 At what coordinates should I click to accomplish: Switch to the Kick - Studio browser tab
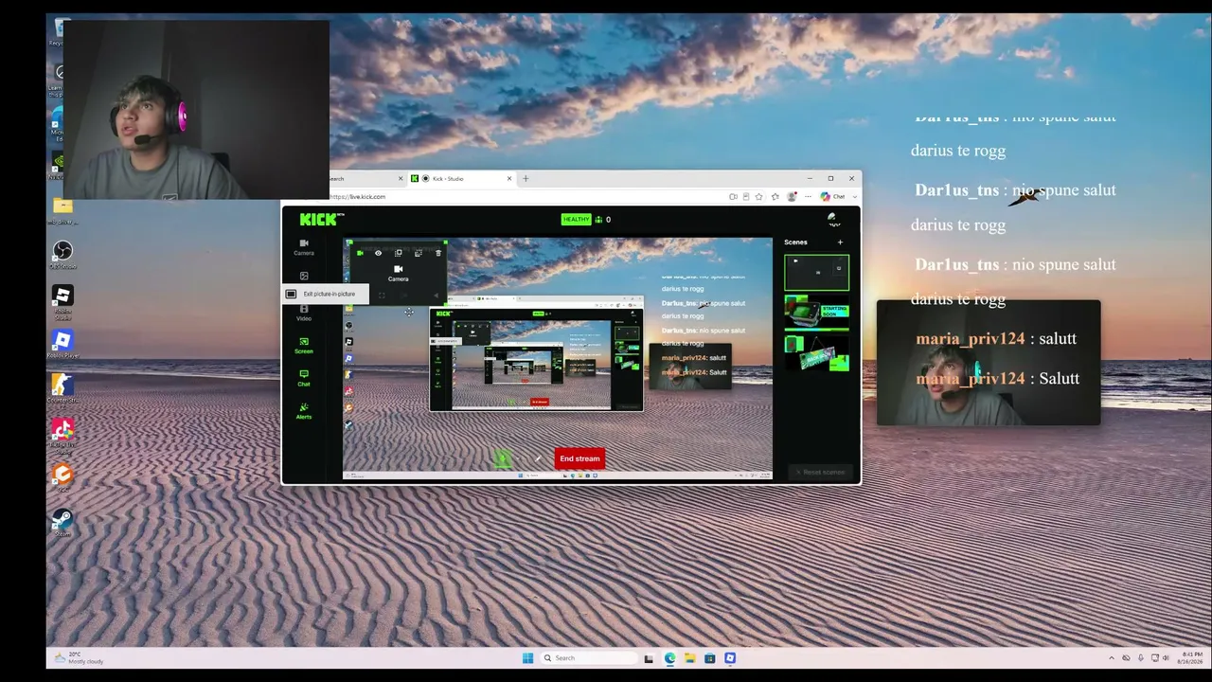click(461, 178)
